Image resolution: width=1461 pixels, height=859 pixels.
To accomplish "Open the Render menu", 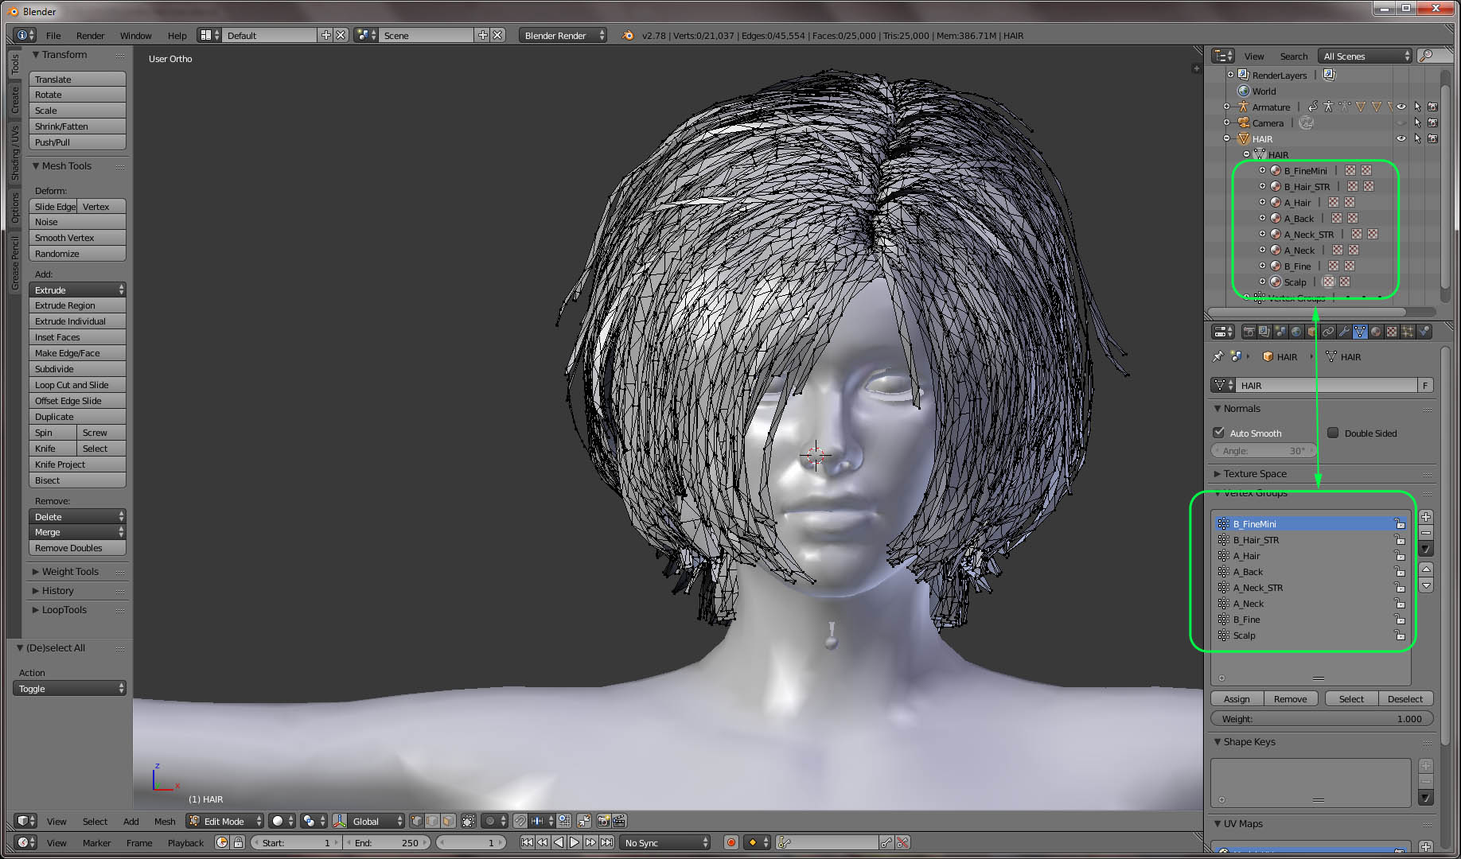I will (x=90, y=35).
